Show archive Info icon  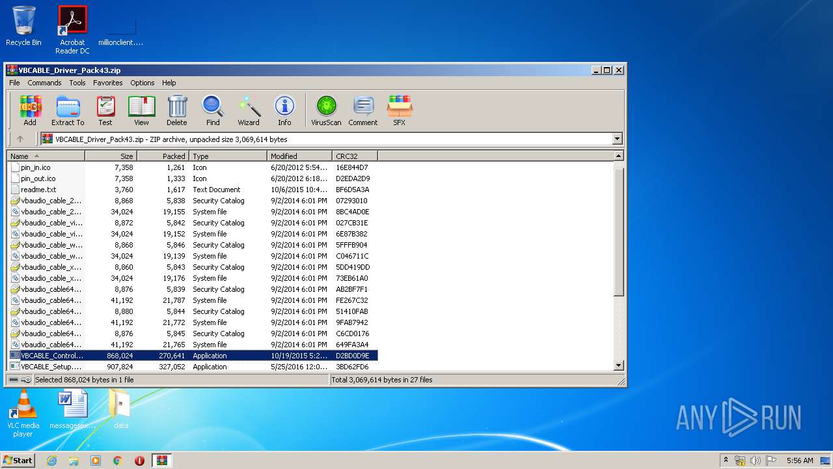point(284,110)
